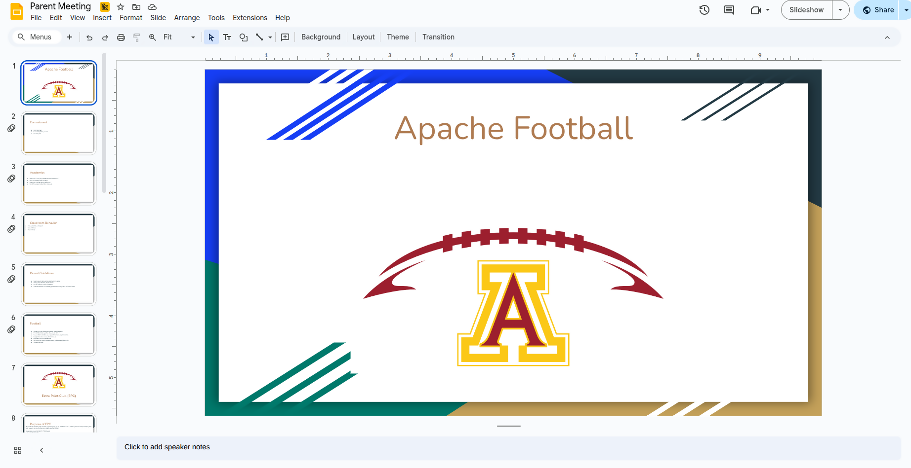Open the Arrange menu

[x=187, y=18]
